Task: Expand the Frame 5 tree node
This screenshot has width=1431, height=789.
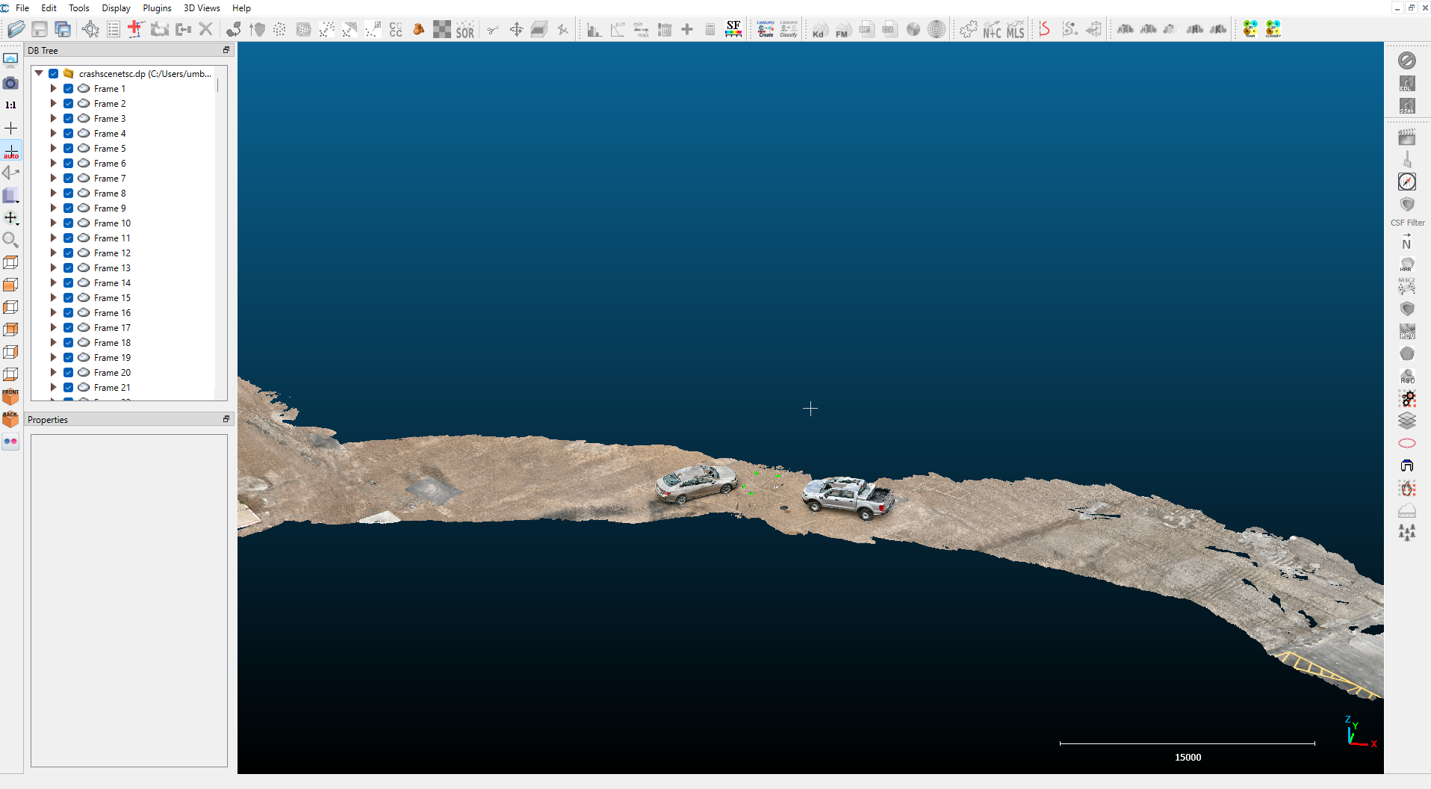Action: [x=52, y=148]
